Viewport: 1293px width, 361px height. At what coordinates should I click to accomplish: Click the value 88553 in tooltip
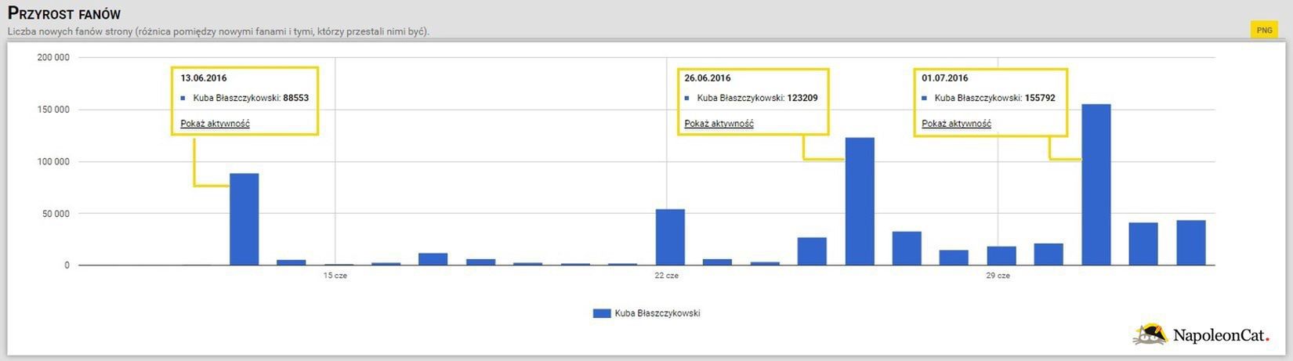296,99
